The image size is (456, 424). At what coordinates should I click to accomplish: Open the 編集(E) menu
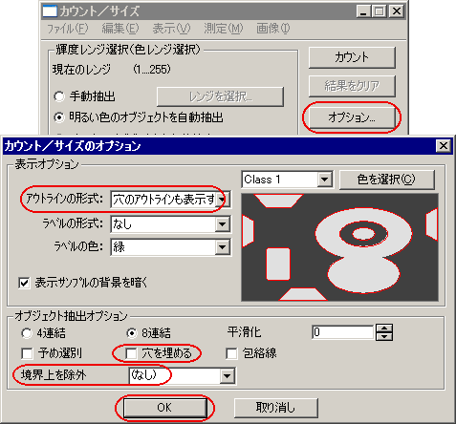[120, 29]
